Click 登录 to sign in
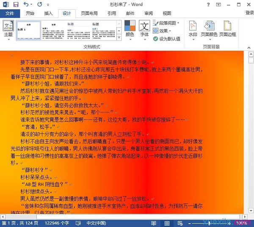Image resolution: width=254 pixels, height=227 pixels. tap(250, 13)
